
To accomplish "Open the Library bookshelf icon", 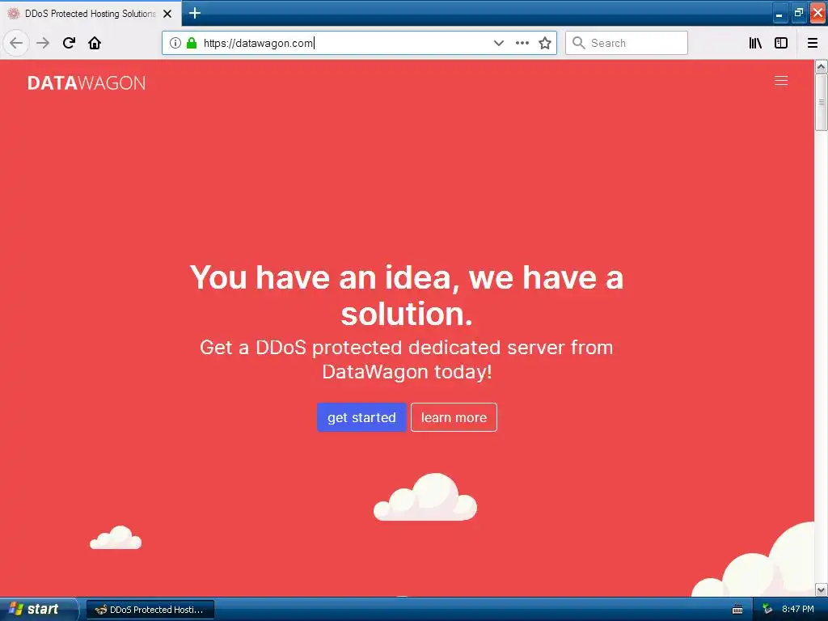I will 755,43.
